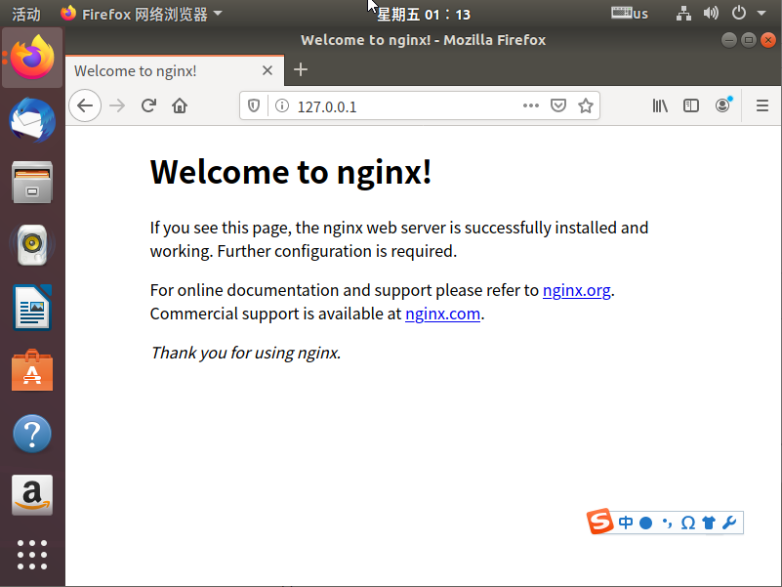
Task: Follow the nginx.com link
Action: (x=442, y=314)
